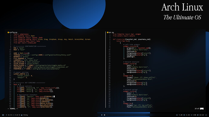The image size is (209, 117).
Task: Click the MEDIA_PLAYER toggle-media.sh line
Action: coord(40,65)
